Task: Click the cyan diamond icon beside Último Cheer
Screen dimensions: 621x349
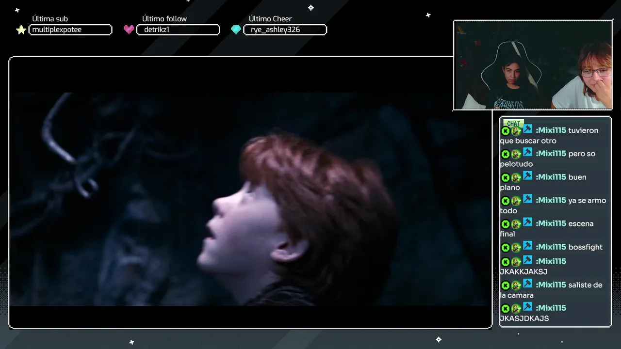Action: coord(236,30)
